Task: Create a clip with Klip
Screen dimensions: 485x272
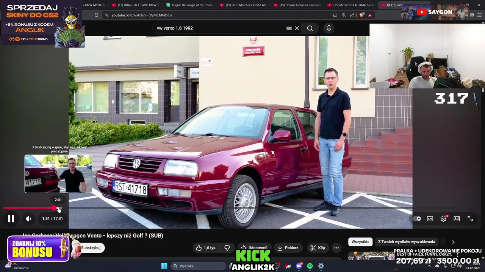Action: coord(318,248)
